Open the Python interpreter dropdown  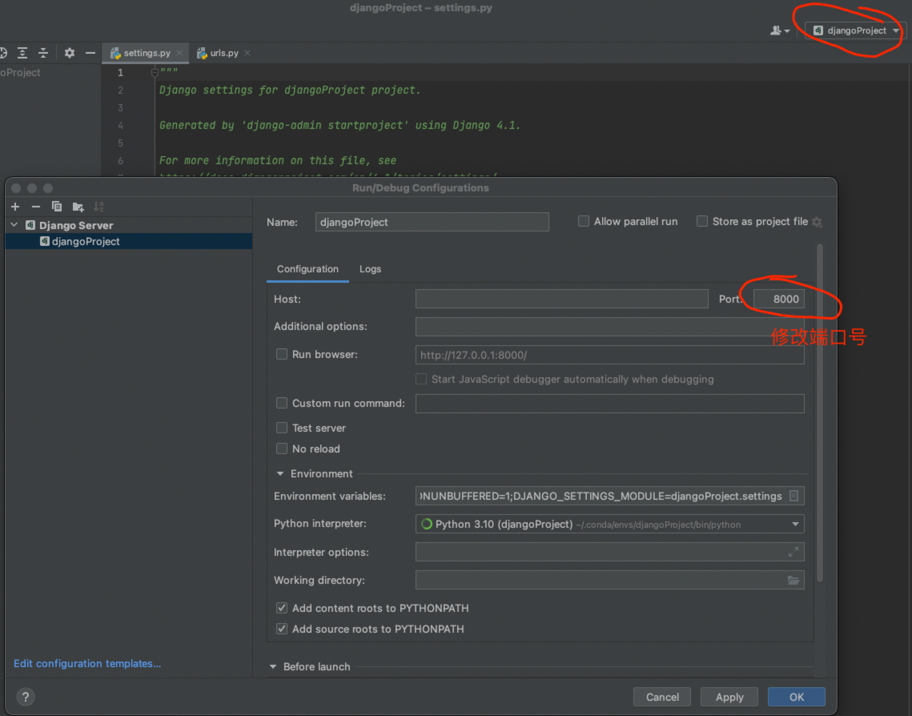coord(795,524)
